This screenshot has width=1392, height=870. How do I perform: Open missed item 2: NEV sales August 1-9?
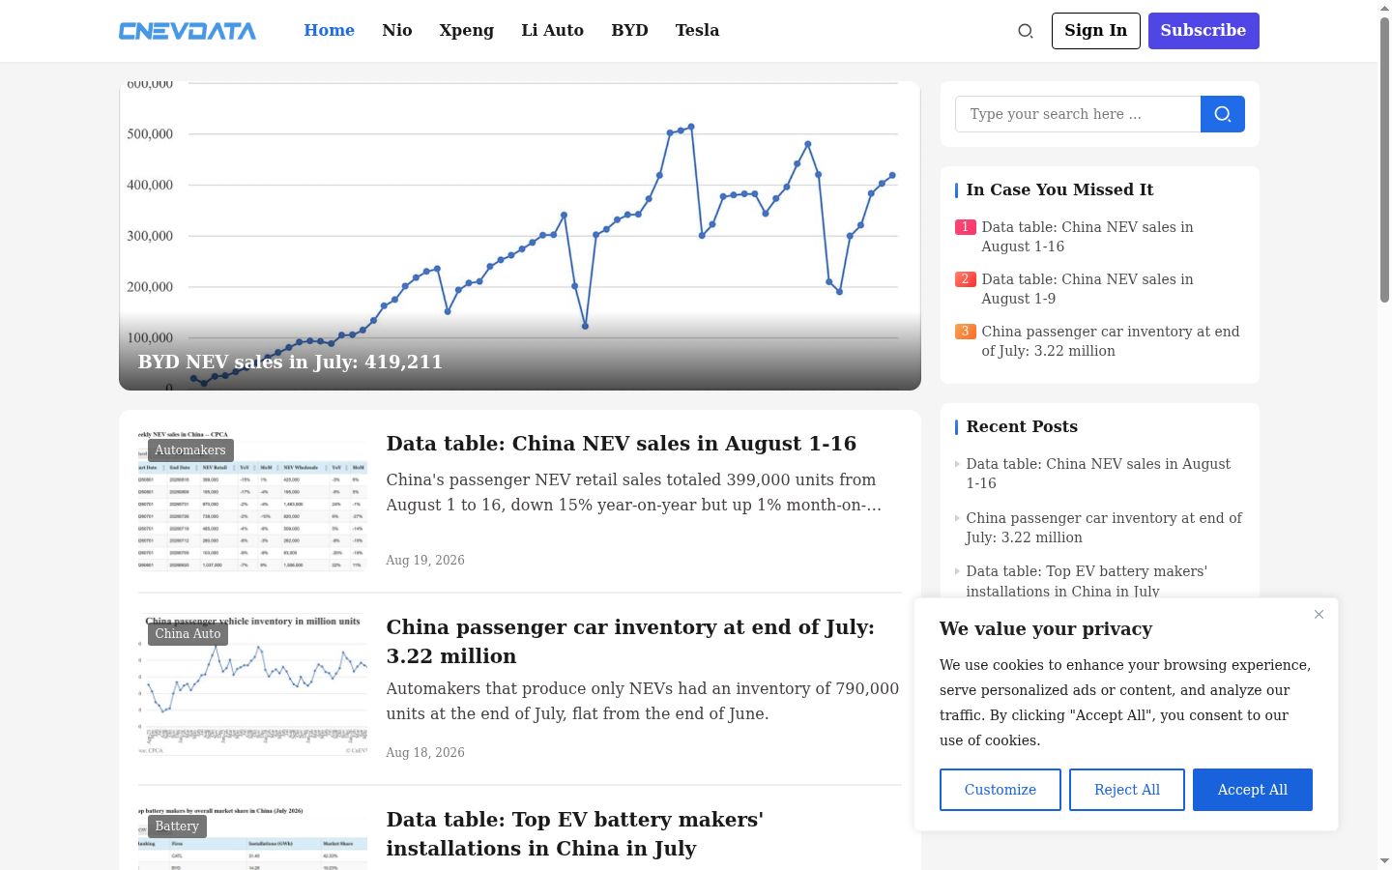tap(1087, 289)
